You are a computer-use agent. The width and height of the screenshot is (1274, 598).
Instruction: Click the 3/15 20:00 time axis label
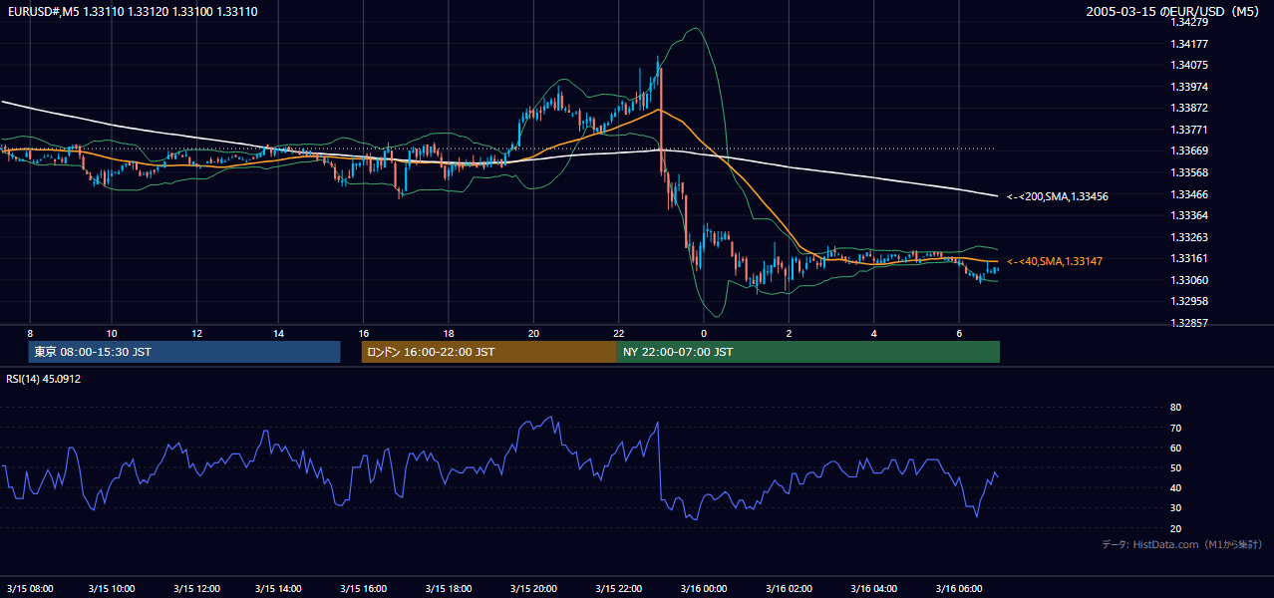pyautogui.click(x=533, y=588)
